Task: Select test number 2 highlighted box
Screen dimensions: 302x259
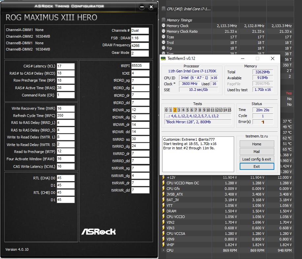Action: click(x=175, y=110)
